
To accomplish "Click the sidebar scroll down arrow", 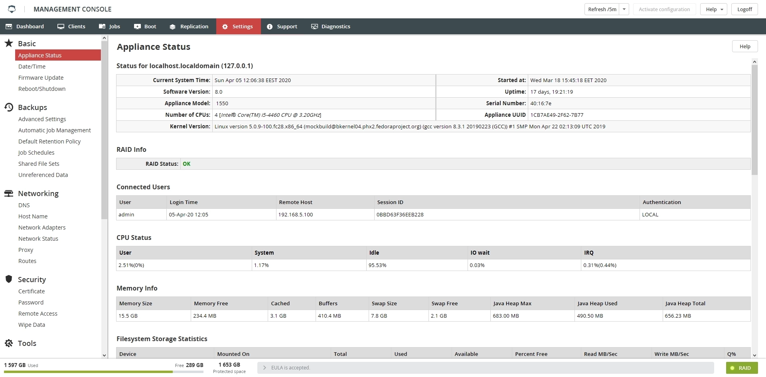I will click(x=104, y=355).
